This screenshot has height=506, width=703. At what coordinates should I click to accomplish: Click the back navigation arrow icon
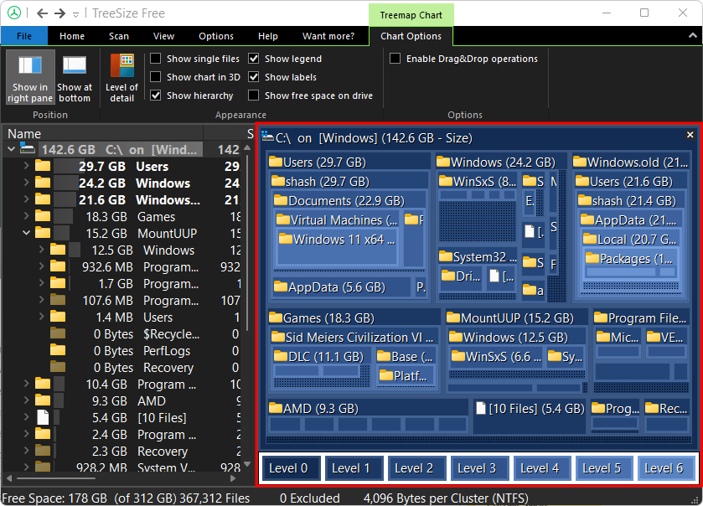click(41, 13)
